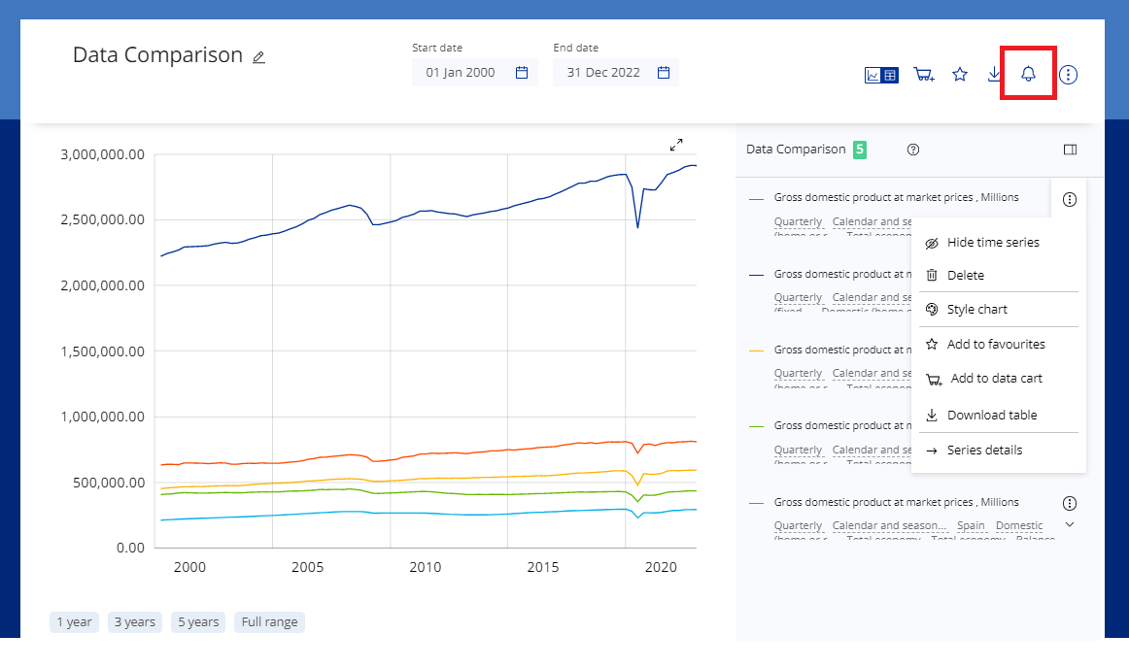Click the Full range button
Screen dimensions: 1129x668
coord(269,622)
